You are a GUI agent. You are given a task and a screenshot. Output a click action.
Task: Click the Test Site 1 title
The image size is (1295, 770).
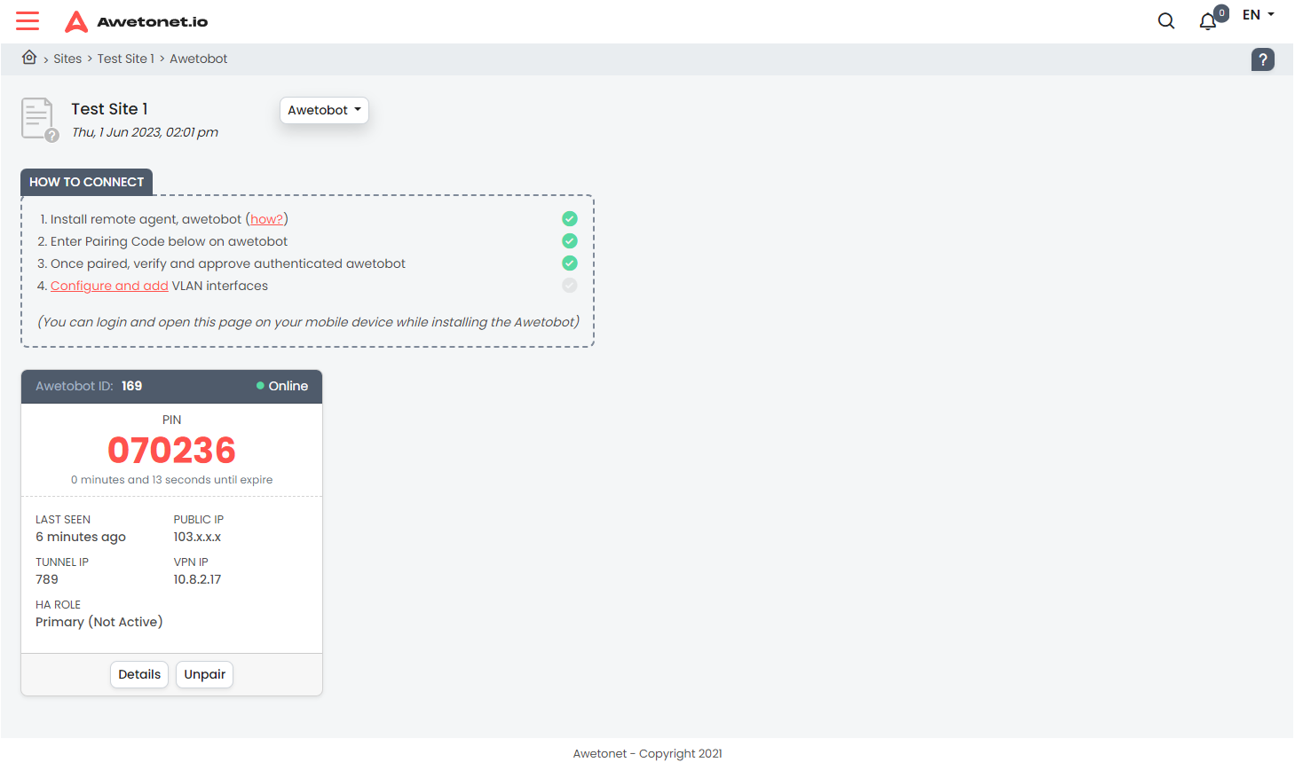click(110, 109)
